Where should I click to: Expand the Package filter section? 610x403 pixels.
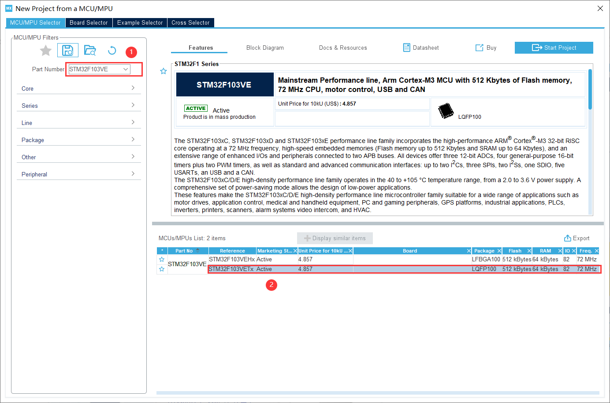pos(78,140)
